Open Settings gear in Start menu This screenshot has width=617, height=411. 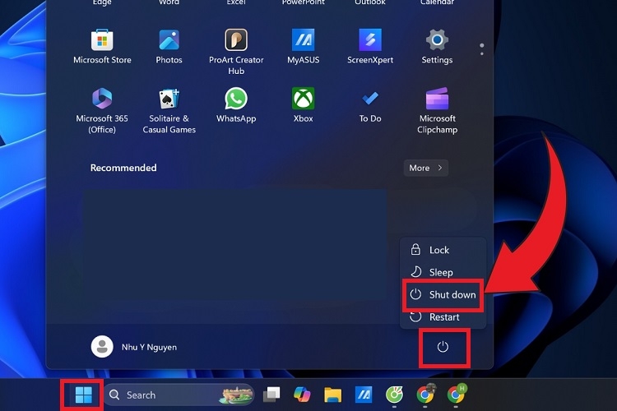(437, 46)
